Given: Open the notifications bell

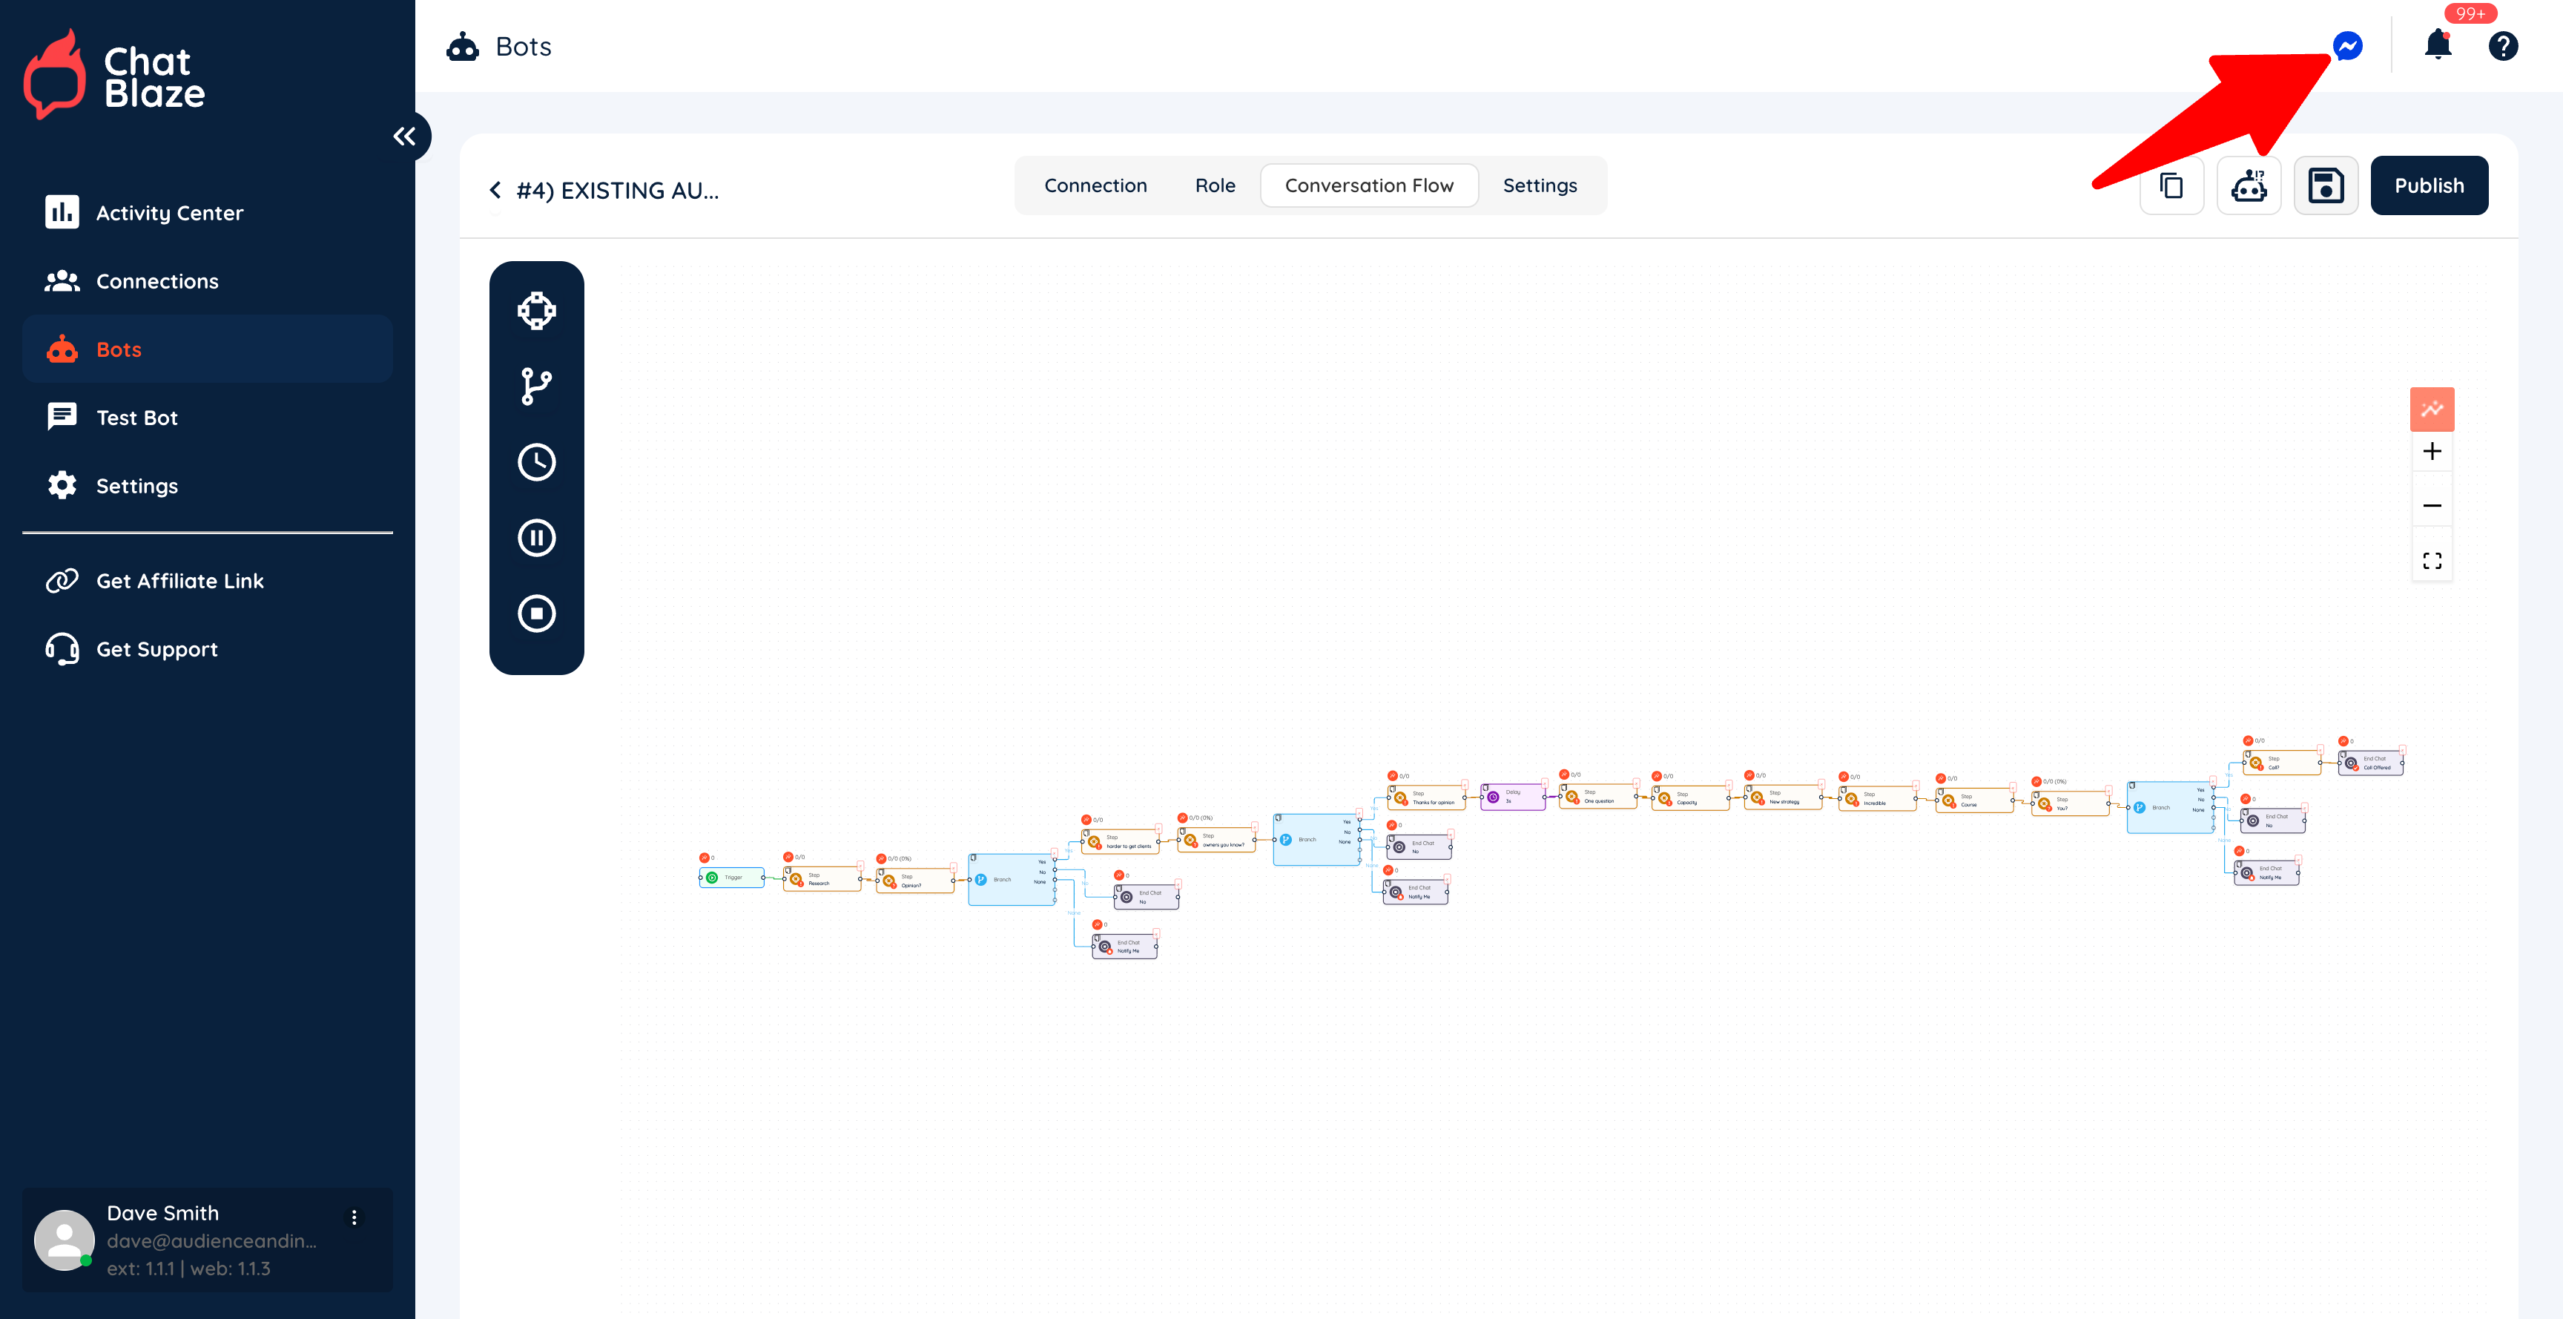Looking at the screenshot, I should (2437, 45).
